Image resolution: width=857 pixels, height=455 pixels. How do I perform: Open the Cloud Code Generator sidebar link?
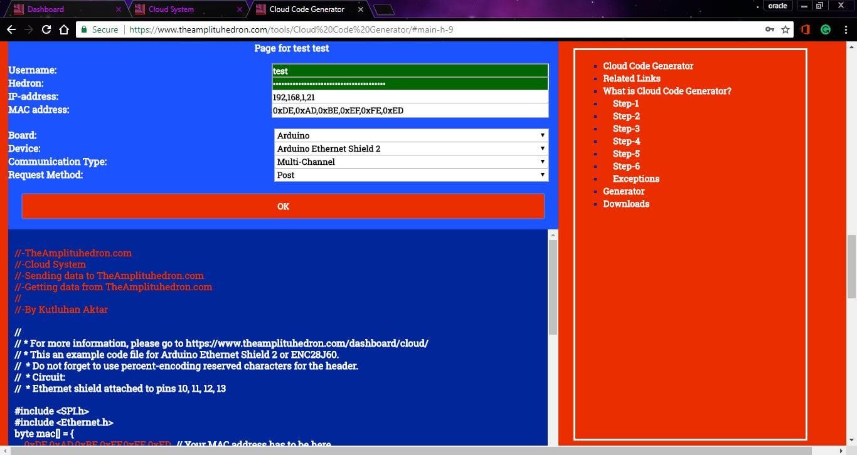pos(648,66)
